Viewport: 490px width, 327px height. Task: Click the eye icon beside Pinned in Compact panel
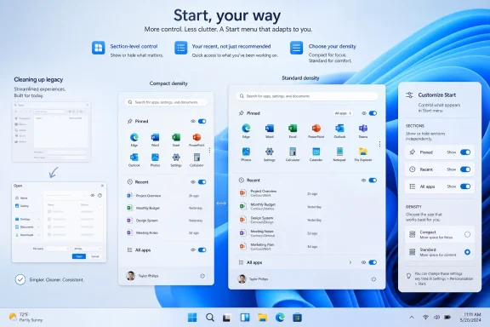click(x=193, y=121)
